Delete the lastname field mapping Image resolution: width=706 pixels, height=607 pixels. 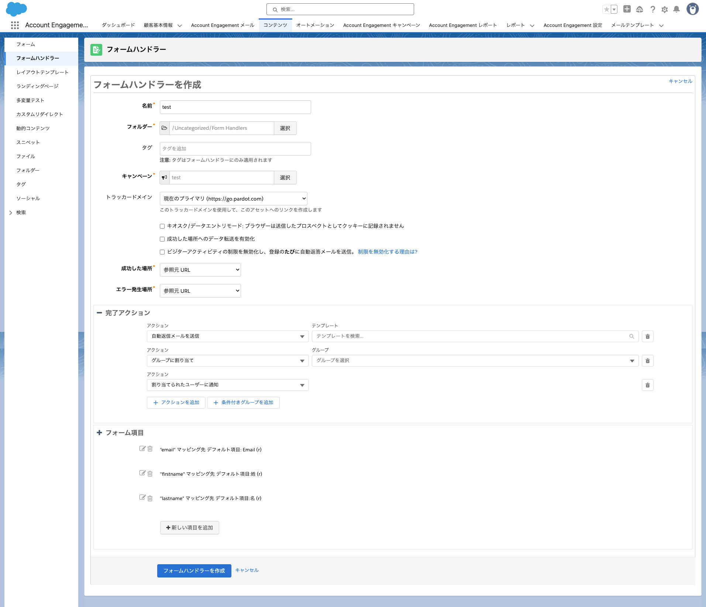(150, 498)
